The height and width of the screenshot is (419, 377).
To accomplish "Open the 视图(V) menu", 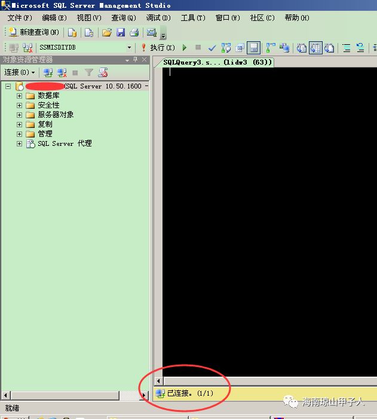I will click(89, 18).
